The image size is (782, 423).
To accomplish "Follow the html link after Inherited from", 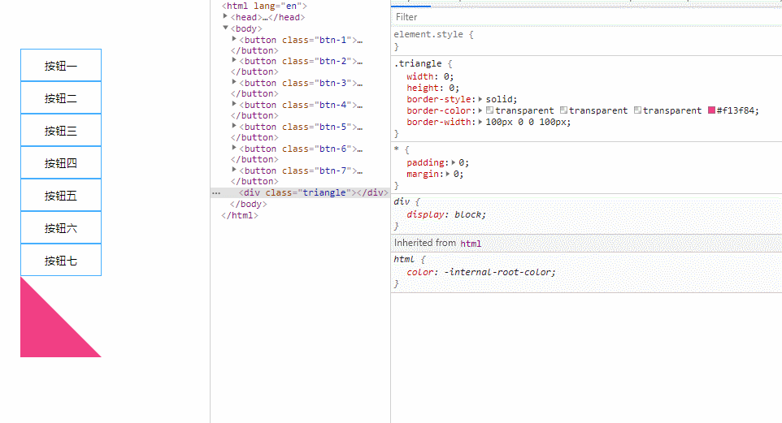I will (471, 243).
